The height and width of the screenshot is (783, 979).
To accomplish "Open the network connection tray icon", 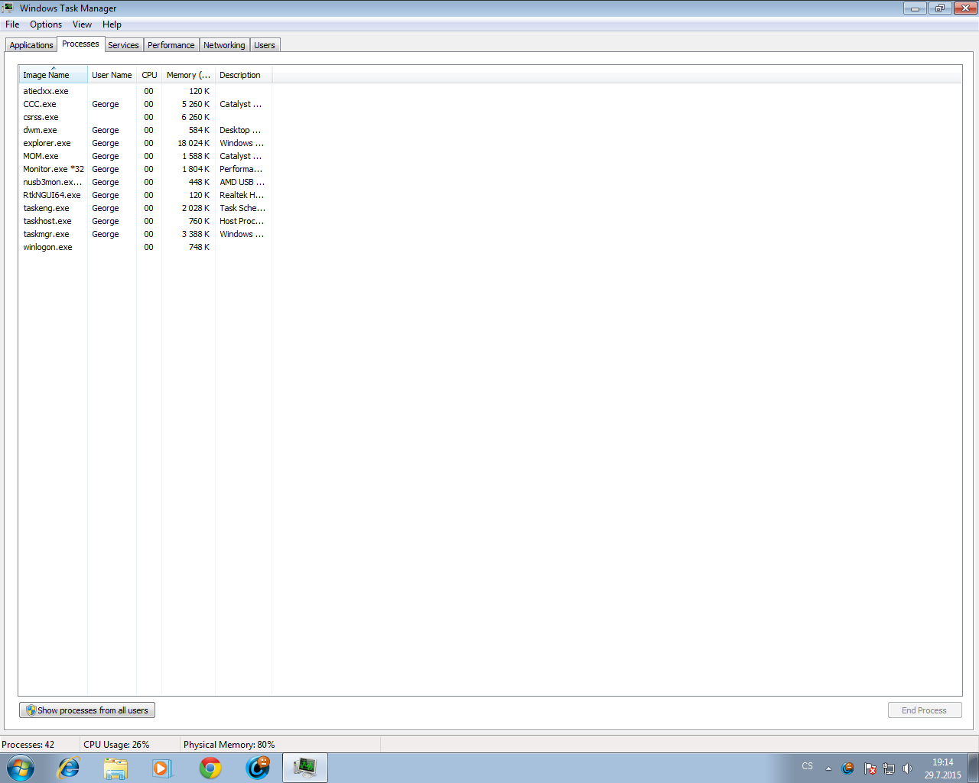I will click(x=889, y=768).
